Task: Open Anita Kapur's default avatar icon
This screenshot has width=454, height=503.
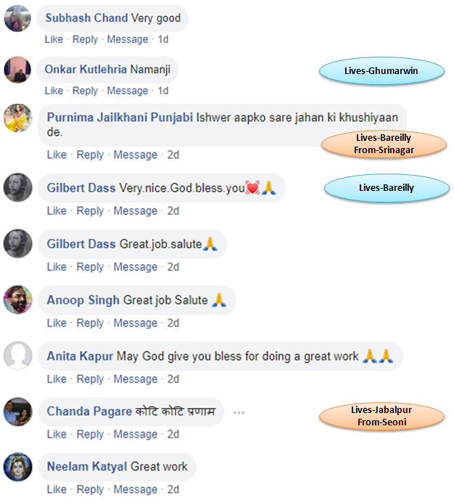Action: [x=17, y=356]
